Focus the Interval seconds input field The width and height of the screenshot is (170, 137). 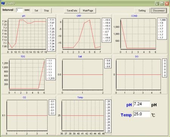(x=19, y=10)
